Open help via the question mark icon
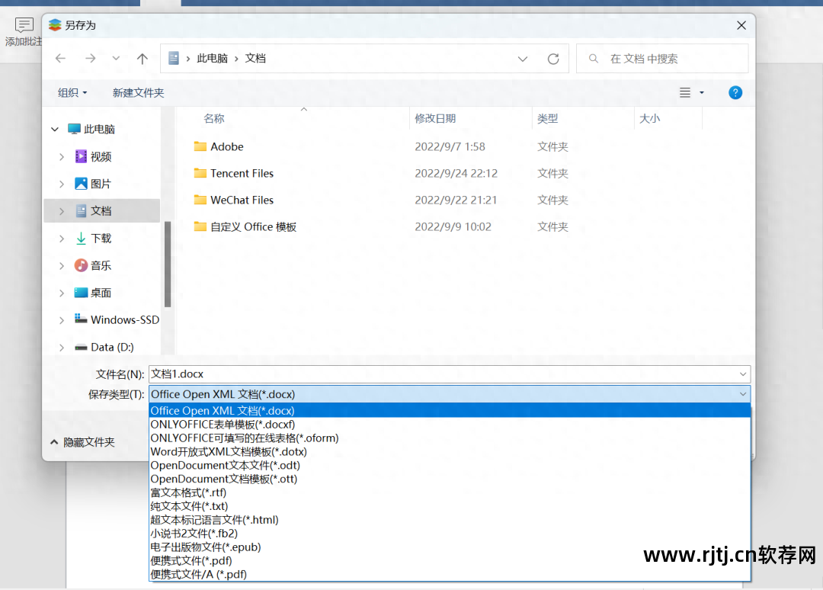 tap(735, 92)
